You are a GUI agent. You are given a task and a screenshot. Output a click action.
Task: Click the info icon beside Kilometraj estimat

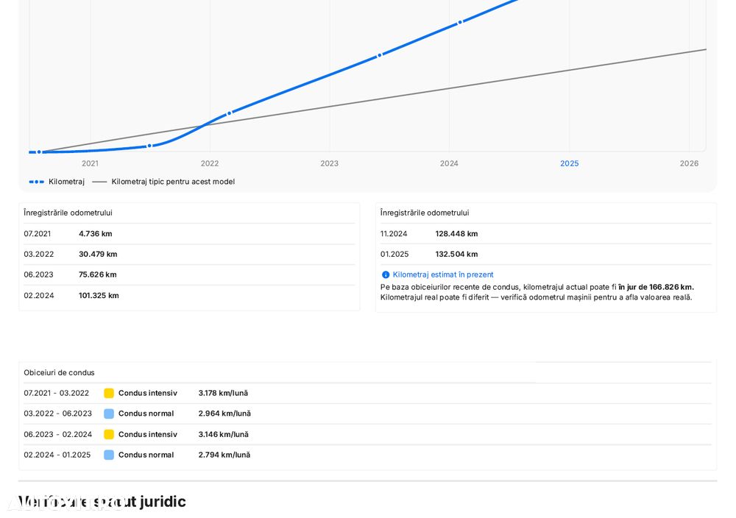click(x=386, y=274)
